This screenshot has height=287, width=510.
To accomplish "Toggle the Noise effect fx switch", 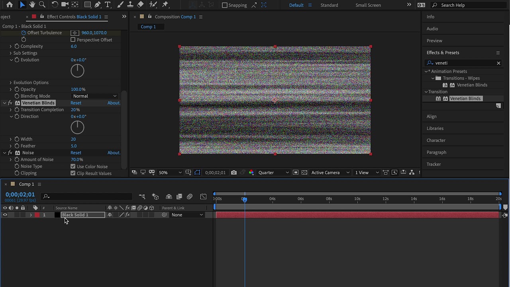I will [x=10, y=153].
